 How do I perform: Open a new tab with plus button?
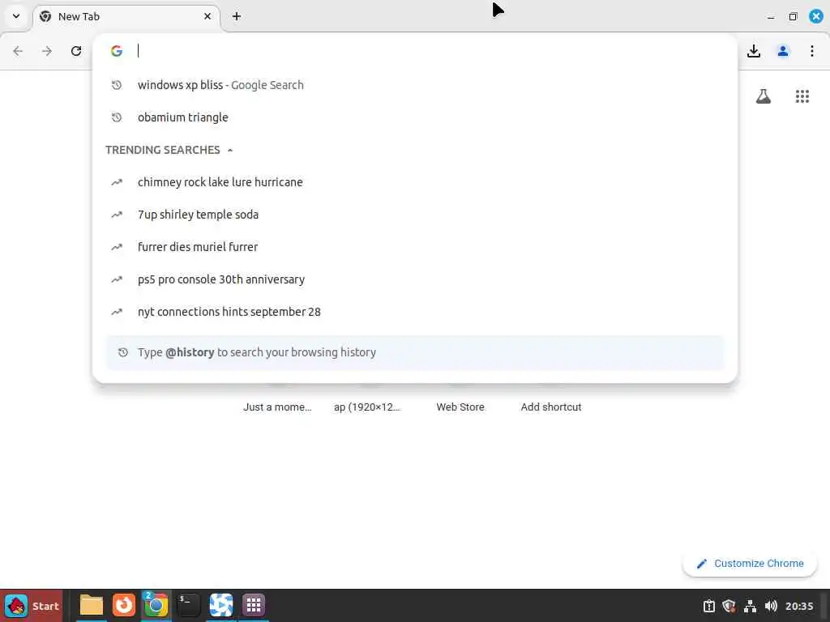click(237, 16)
